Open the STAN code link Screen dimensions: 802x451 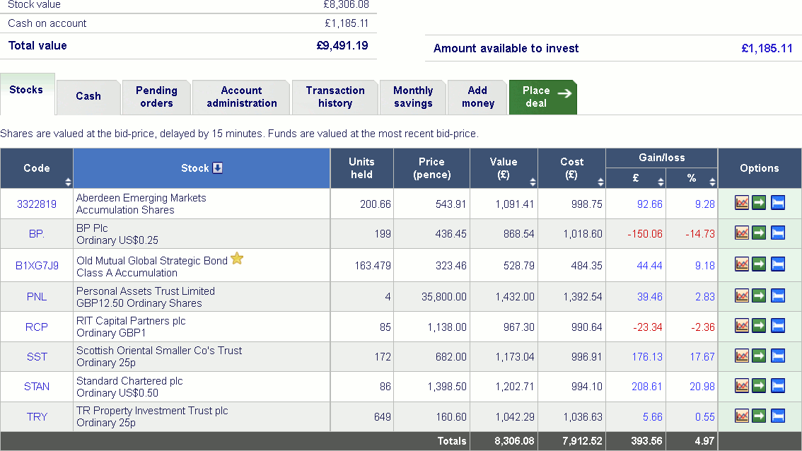[x=37, y=387]
